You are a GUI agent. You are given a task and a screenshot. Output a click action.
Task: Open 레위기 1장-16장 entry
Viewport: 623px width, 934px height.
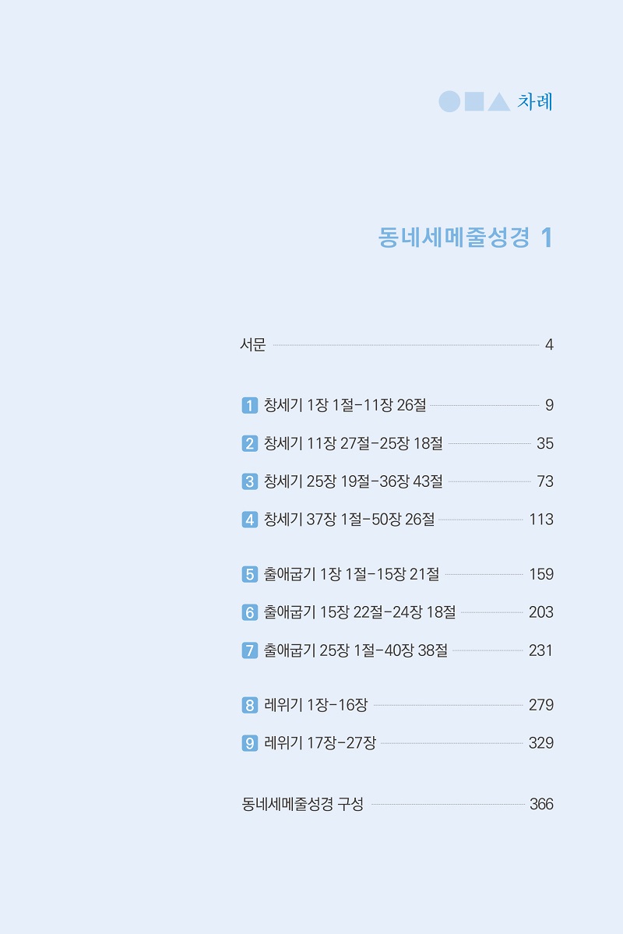397,705
